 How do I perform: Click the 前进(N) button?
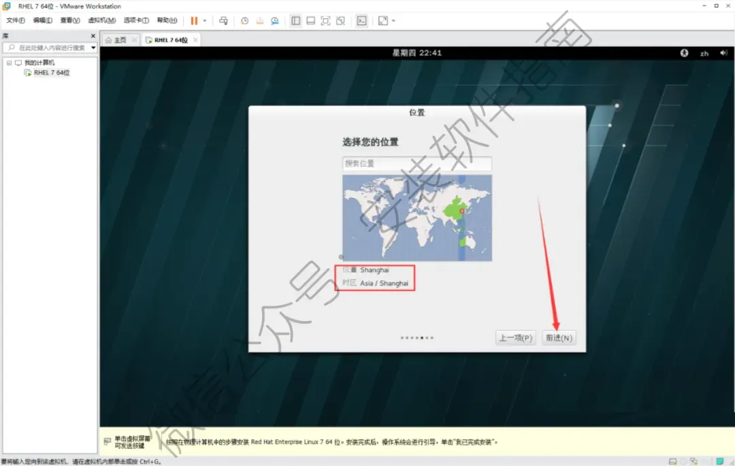tap(559, 337)
